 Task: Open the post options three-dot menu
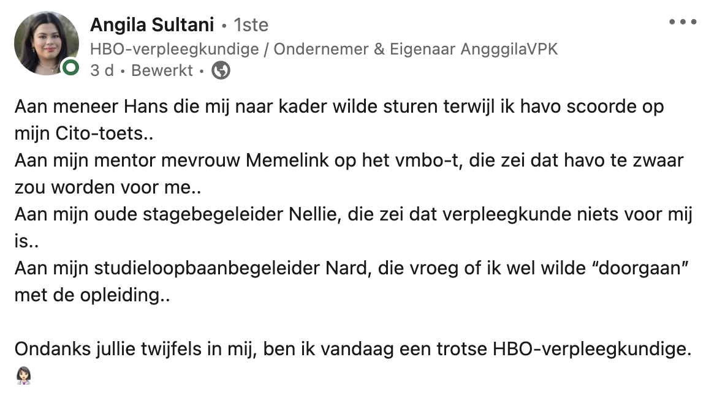(682, 21)
